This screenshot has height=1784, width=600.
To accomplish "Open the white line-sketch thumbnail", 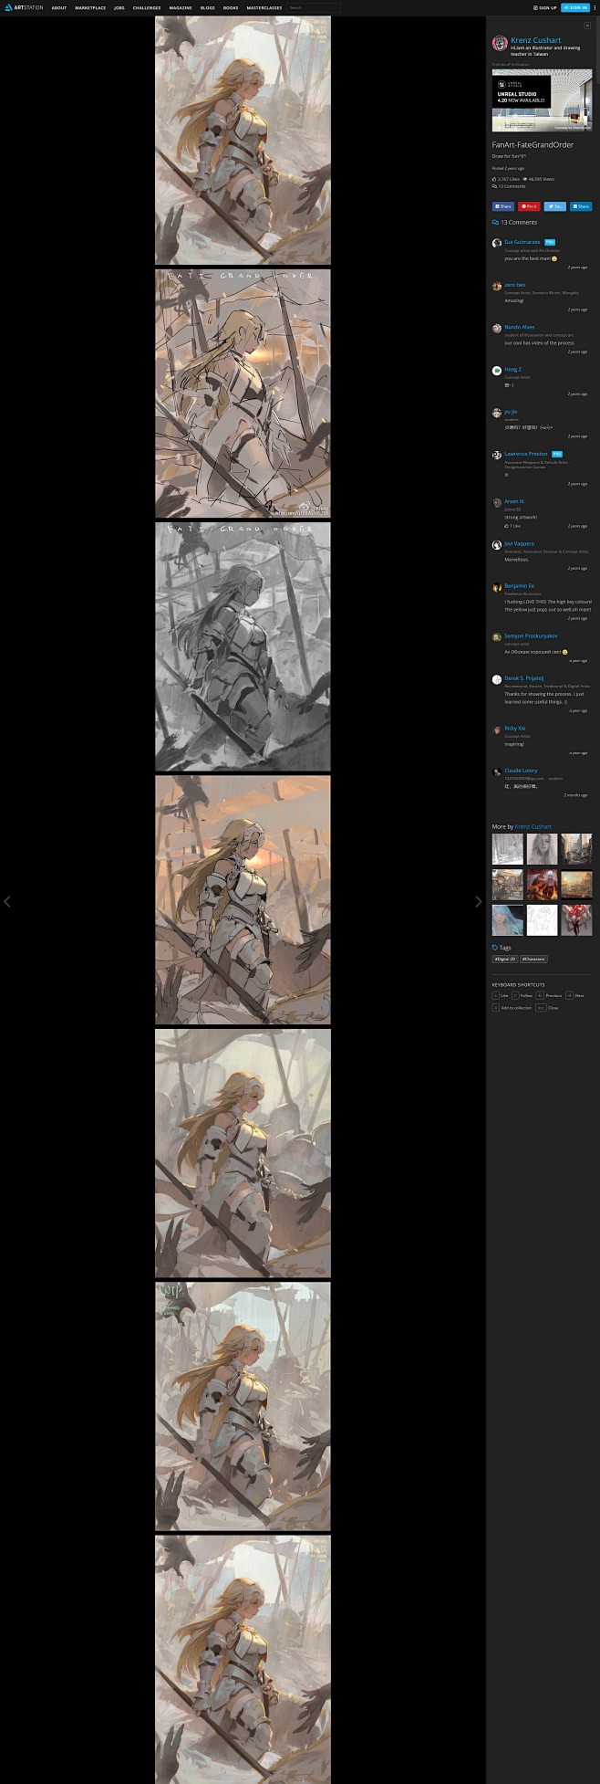I will pyautogui.click(x=542, y=919).
